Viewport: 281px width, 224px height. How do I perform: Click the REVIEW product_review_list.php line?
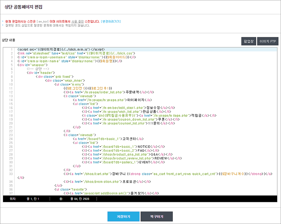click(132, 158)
